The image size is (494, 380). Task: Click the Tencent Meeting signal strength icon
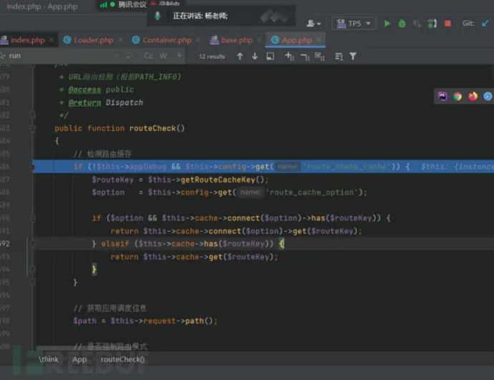(104, 4)
